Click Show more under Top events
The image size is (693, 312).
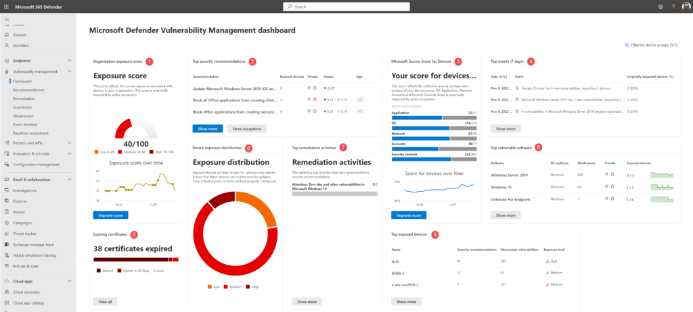pos(506,129)
